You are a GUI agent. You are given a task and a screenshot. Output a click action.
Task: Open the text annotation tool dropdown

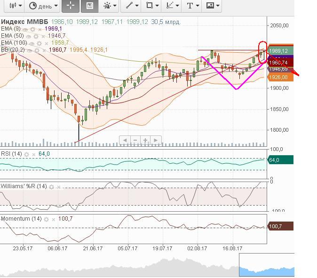click(192, 6)
